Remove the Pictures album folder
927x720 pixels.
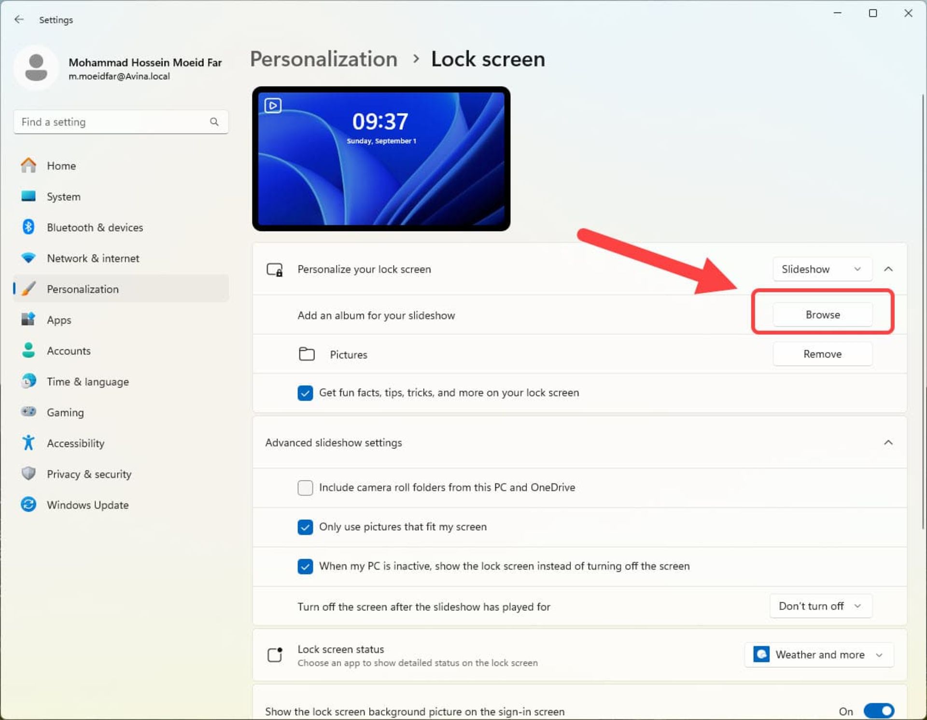822,354
